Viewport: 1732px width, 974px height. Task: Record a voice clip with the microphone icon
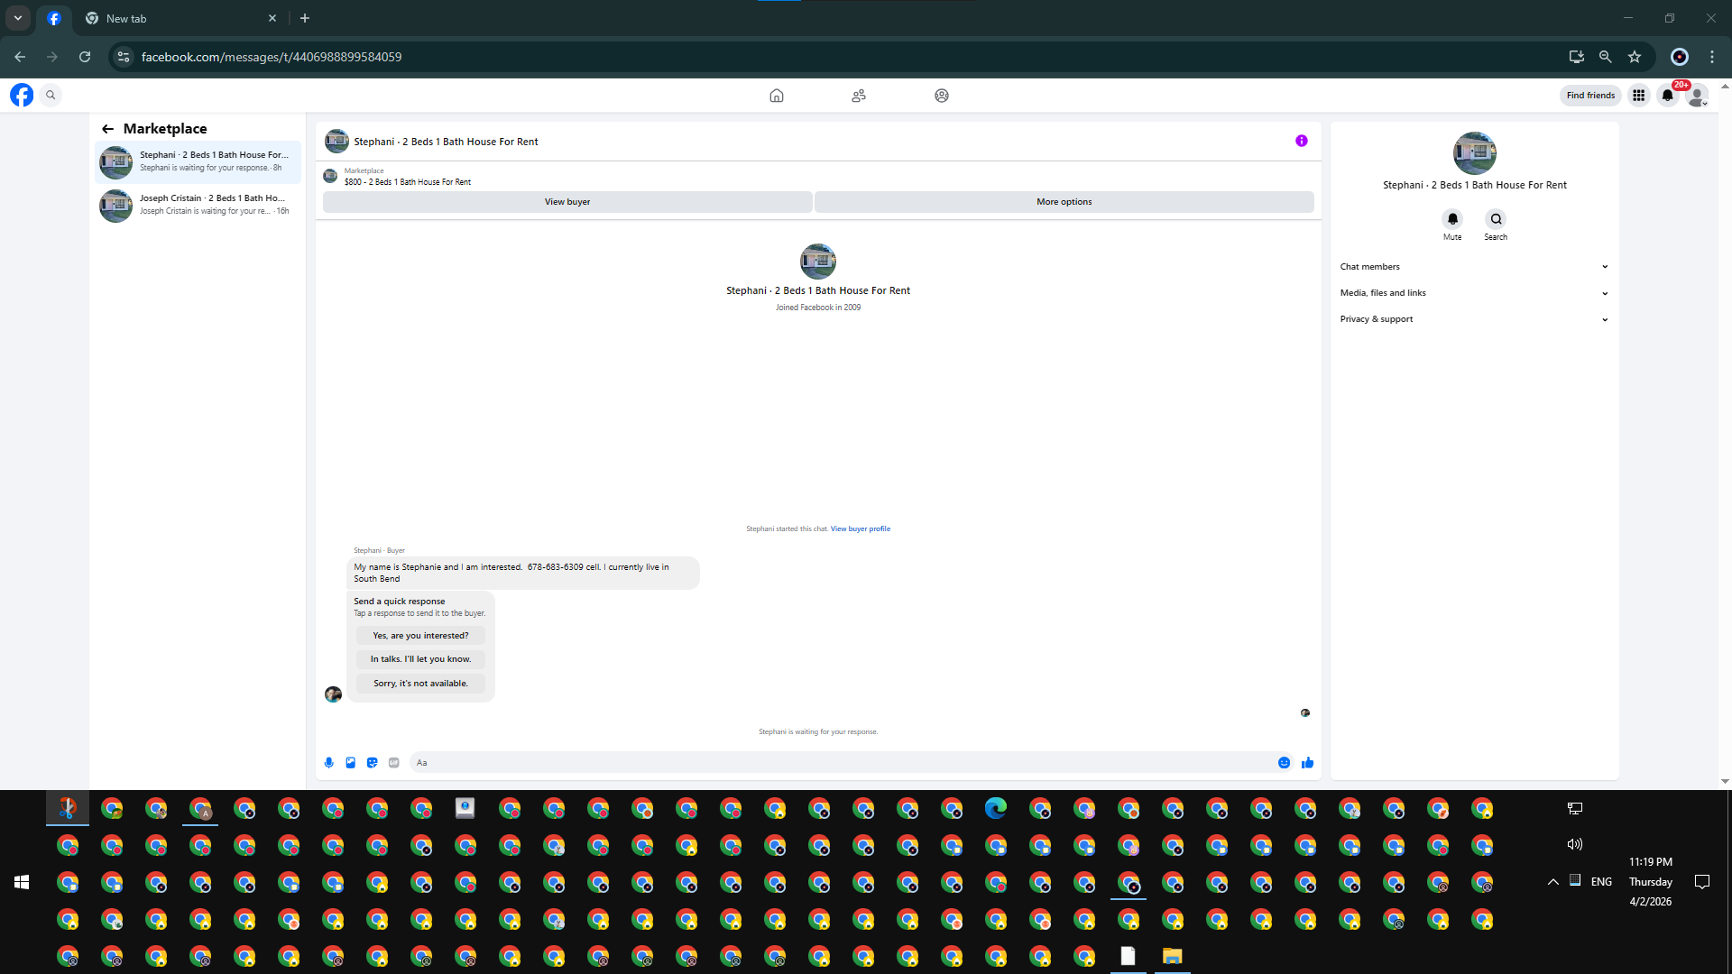(329, 763)
